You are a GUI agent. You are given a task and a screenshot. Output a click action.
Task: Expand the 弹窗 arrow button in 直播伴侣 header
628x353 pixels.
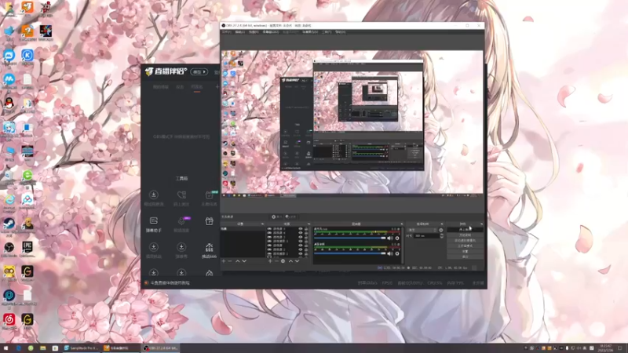[199, 72]
